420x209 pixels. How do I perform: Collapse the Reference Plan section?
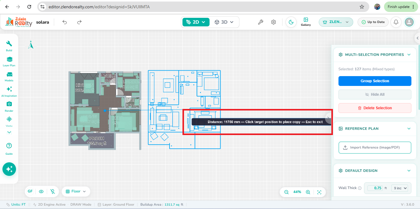pos(409,129)
